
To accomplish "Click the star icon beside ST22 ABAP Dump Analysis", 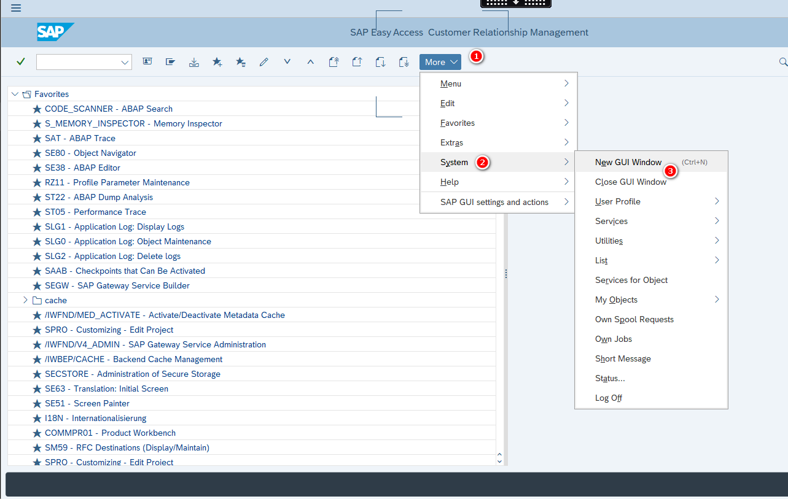I will [37, 197].
